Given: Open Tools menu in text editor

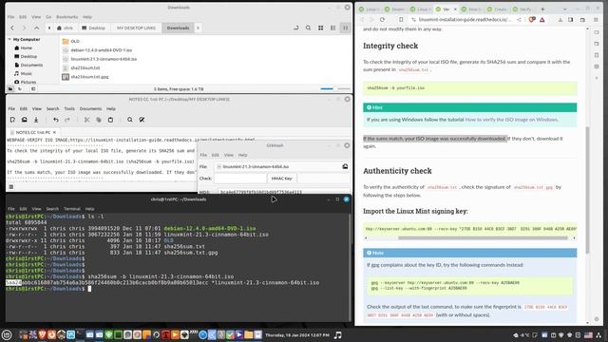Looking at the screenshot, I should tap(69, 109).
